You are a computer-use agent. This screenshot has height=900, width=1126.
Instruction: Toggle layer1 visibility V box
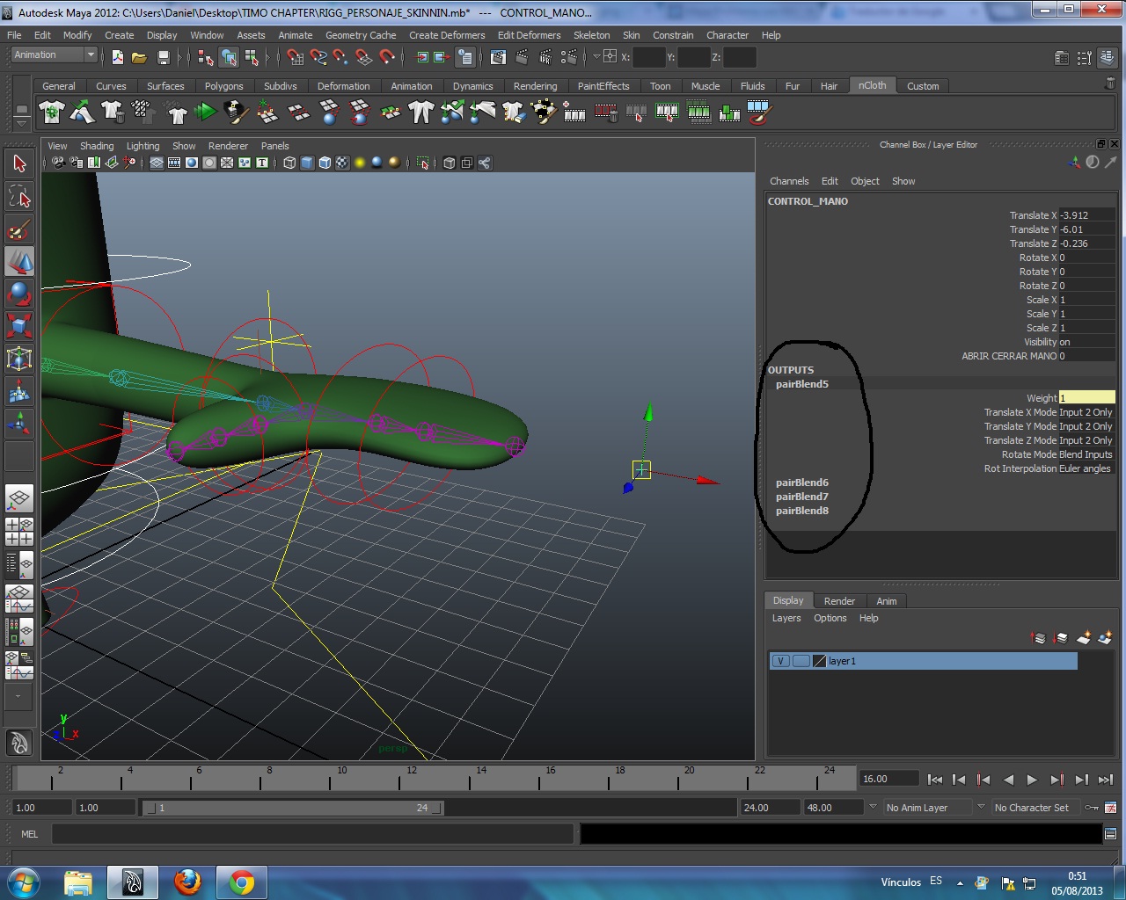(780, 661)
